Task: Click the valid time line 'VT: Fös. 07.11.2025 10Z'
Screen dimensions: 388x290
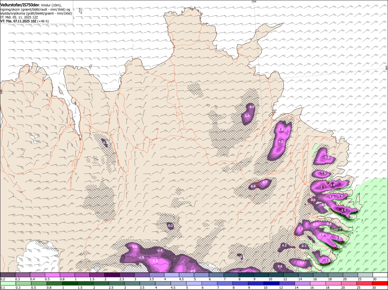Action: (19, 21)
